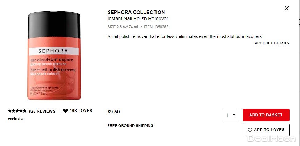This screenshot has height=146, width=300.
Task: Click the Size 2.5 oz/74 mL text
Action: point(123,27)
